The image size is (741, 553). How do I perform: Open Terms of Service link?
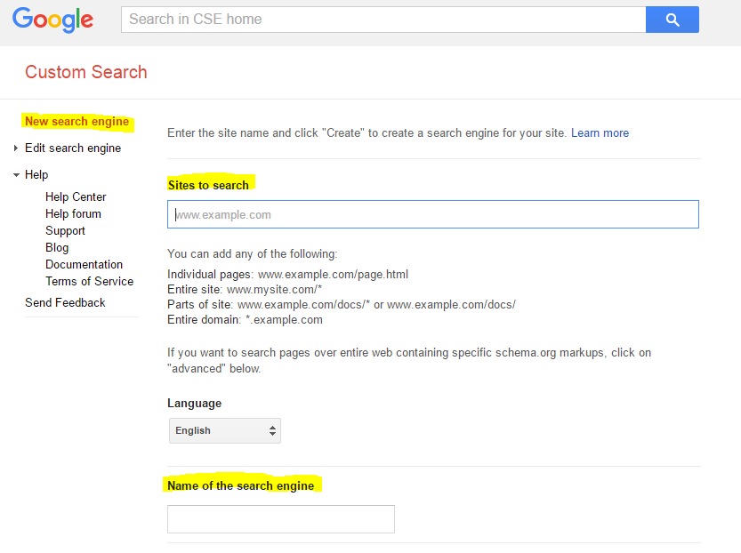click(x=89, y=282)
